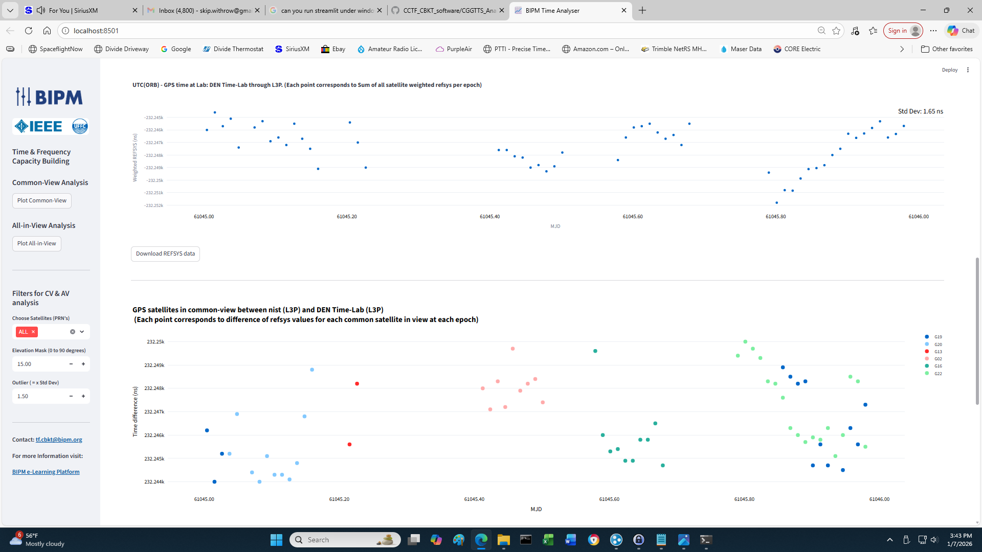The image size is (982, 552).
Task: Click the favorites star icon in address bar
Action: (836, 31)
